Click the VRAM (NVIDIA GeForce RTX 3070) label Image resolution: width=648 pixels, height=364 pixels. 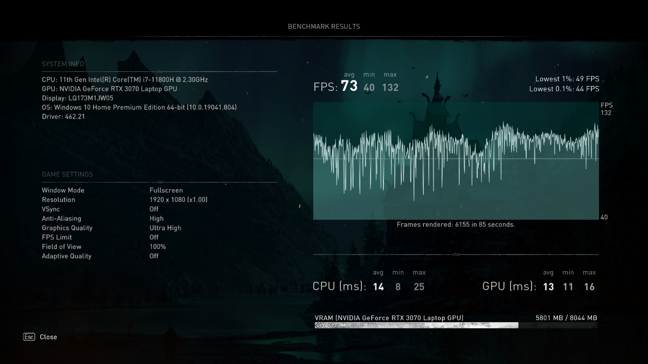point(389,318)
